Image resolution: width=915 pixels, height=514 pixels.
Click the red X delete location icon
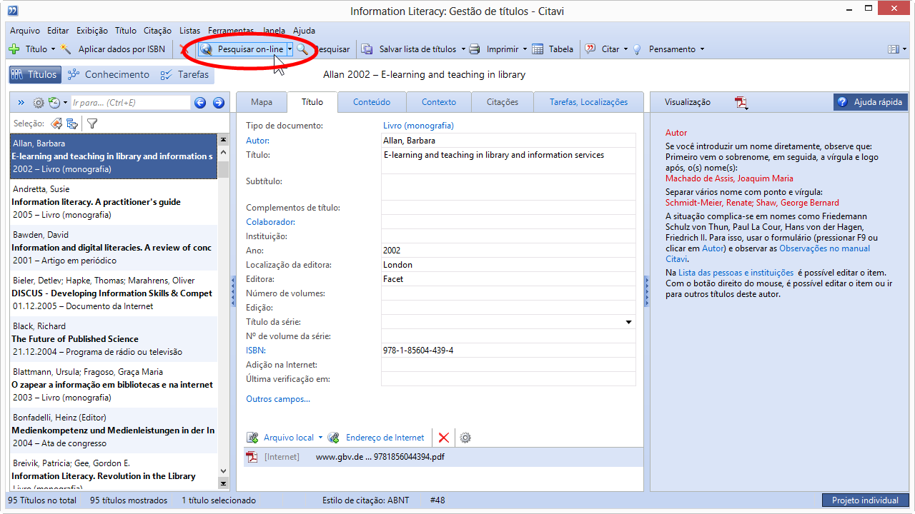click(x=444, y=438)
